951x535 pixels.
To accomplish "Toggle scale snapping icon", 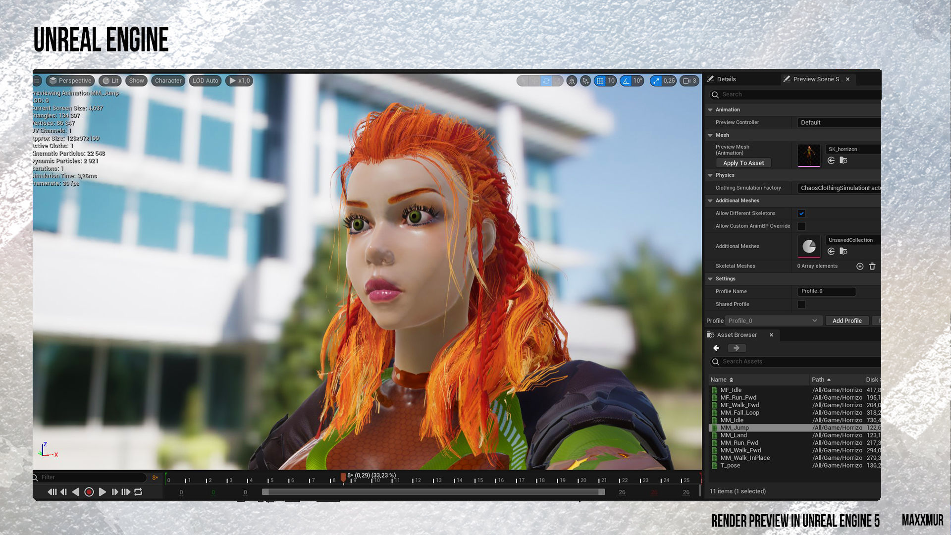I will [656, 81].
